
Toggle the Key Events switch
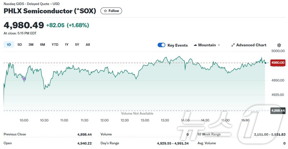click(161, 45)
